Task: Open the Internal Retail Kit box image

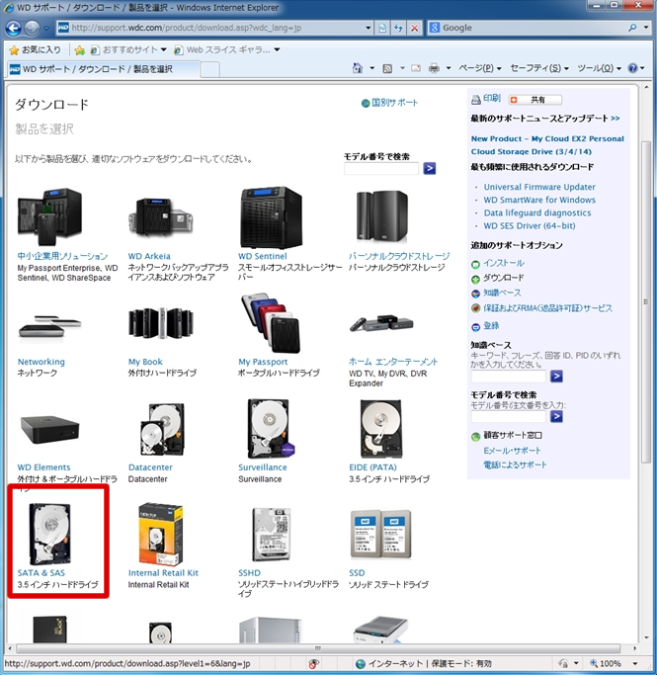Action: pos(160,535)
